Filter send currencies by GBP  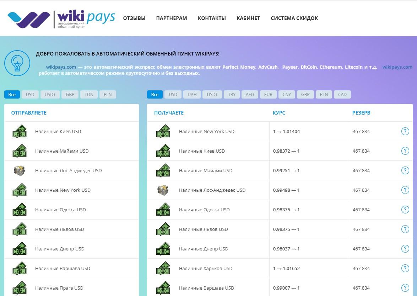click(70, 94)
